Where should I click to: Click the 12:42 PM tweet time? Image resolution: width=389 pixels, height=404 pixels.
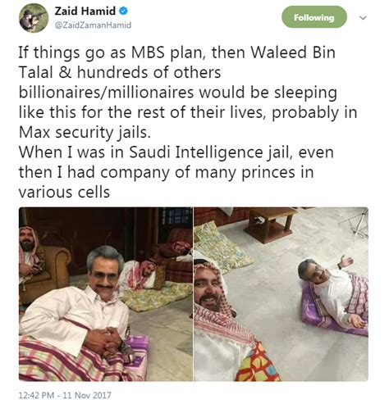pos(36,395)
